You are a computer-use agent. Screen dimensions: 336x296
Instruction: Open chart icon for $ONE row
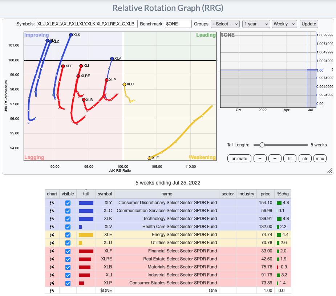pos(52,291)
